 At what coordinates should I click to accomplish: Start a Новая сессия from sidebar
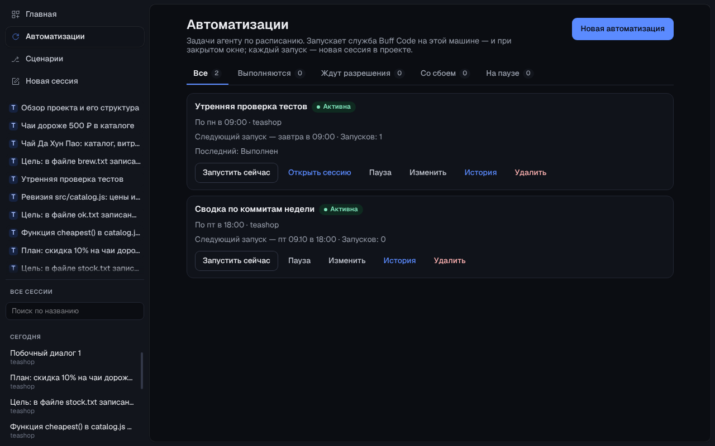click(x=75, y=81)
